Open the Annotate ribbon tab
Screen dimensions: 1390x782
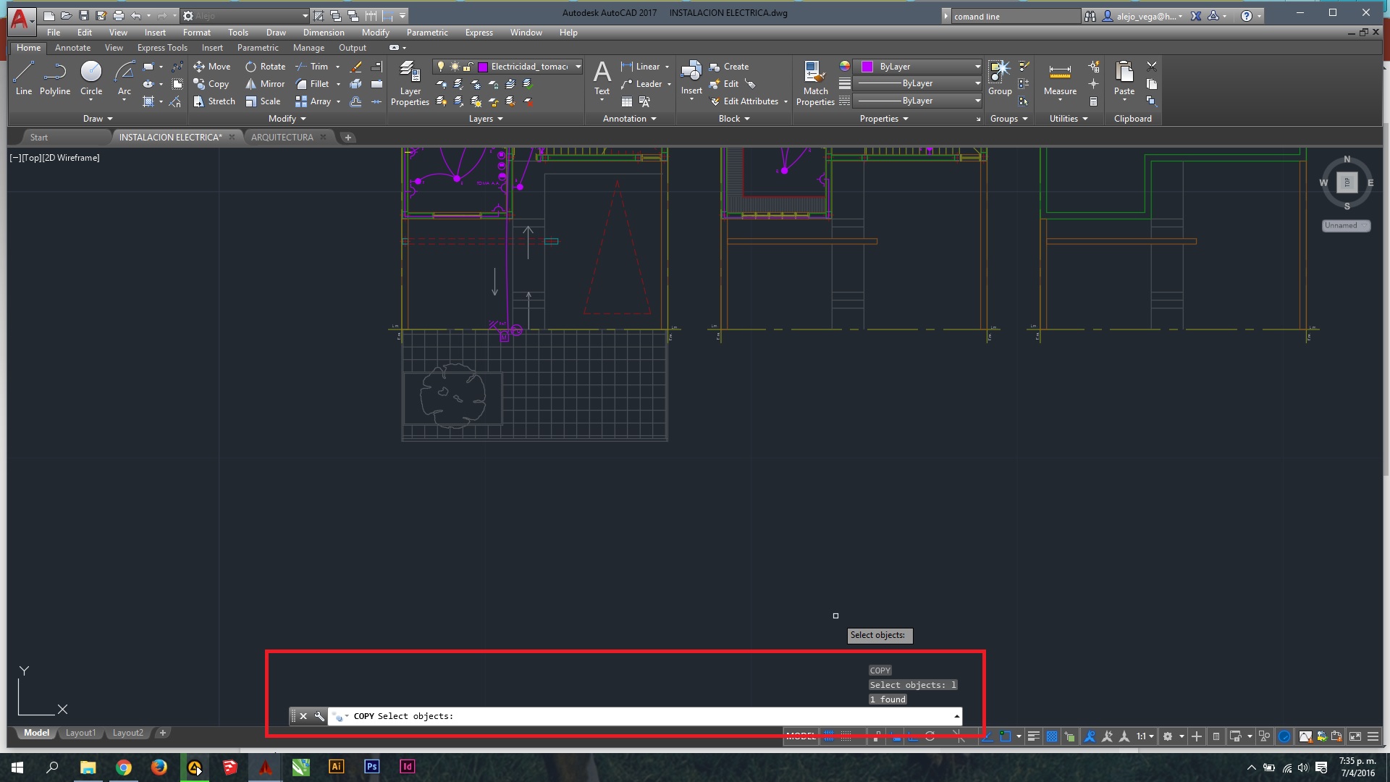click(x=72, y=48)
